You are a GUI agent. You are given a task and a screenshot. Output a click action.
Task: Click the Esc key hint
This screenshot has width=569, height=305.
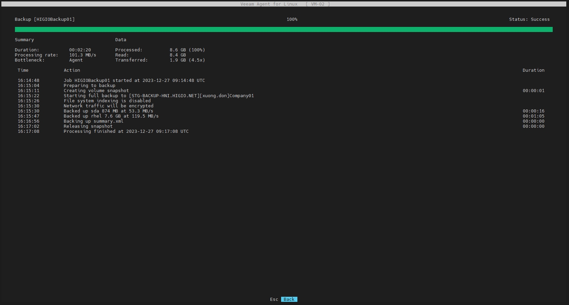pos(274,299)
